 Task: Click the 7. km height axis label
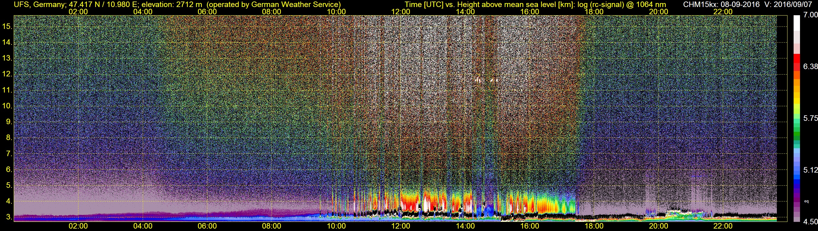pyautogui.click(x=8, y=154)
